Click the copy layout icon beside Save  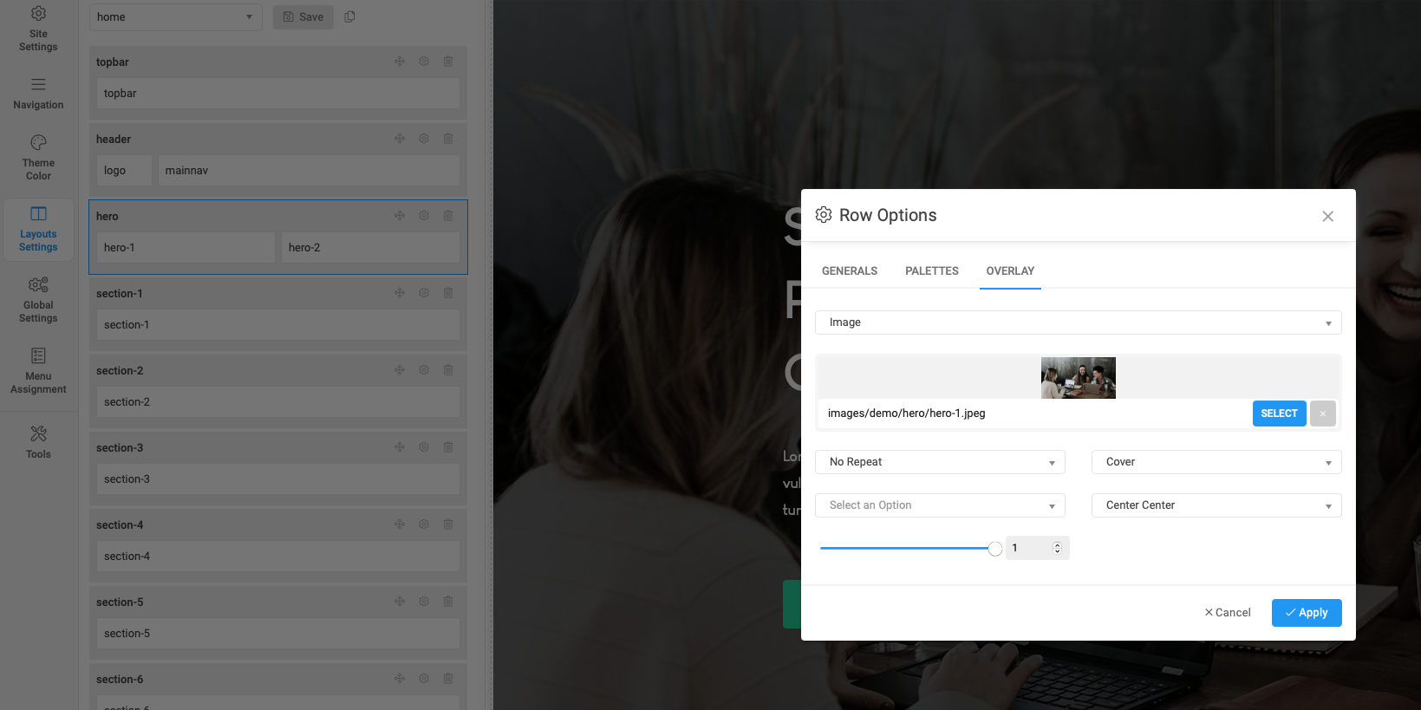[349, 16]
